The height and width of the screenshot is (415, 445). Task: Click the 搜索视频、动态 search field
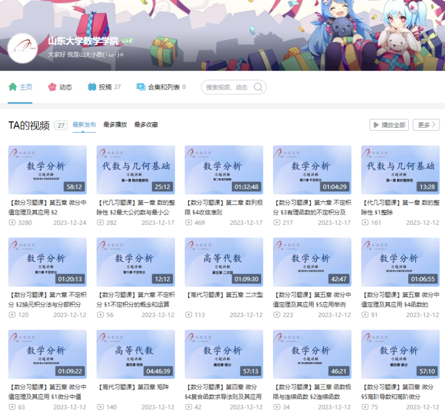click(227, 87)
